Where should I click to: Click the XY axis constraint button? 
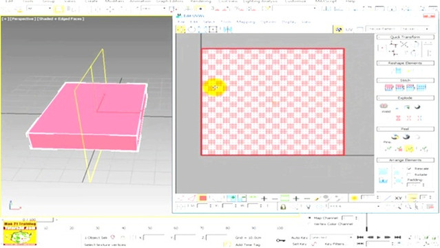[399, 198]
